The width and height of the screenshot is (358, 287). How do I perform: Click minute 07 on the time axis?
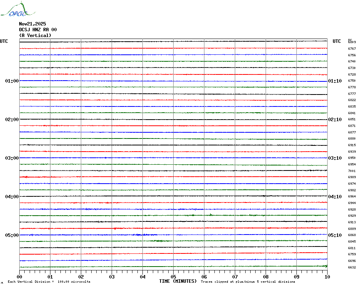(x=235, y=277)
